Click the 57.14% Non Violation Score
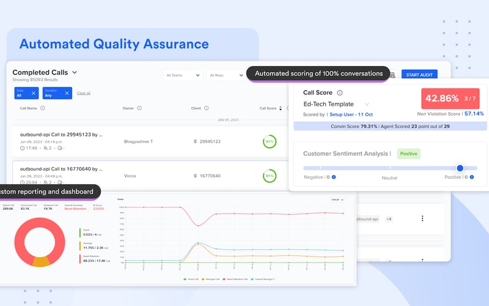The width and height of the screenshot is (489, 306). (x=474, y=114)
